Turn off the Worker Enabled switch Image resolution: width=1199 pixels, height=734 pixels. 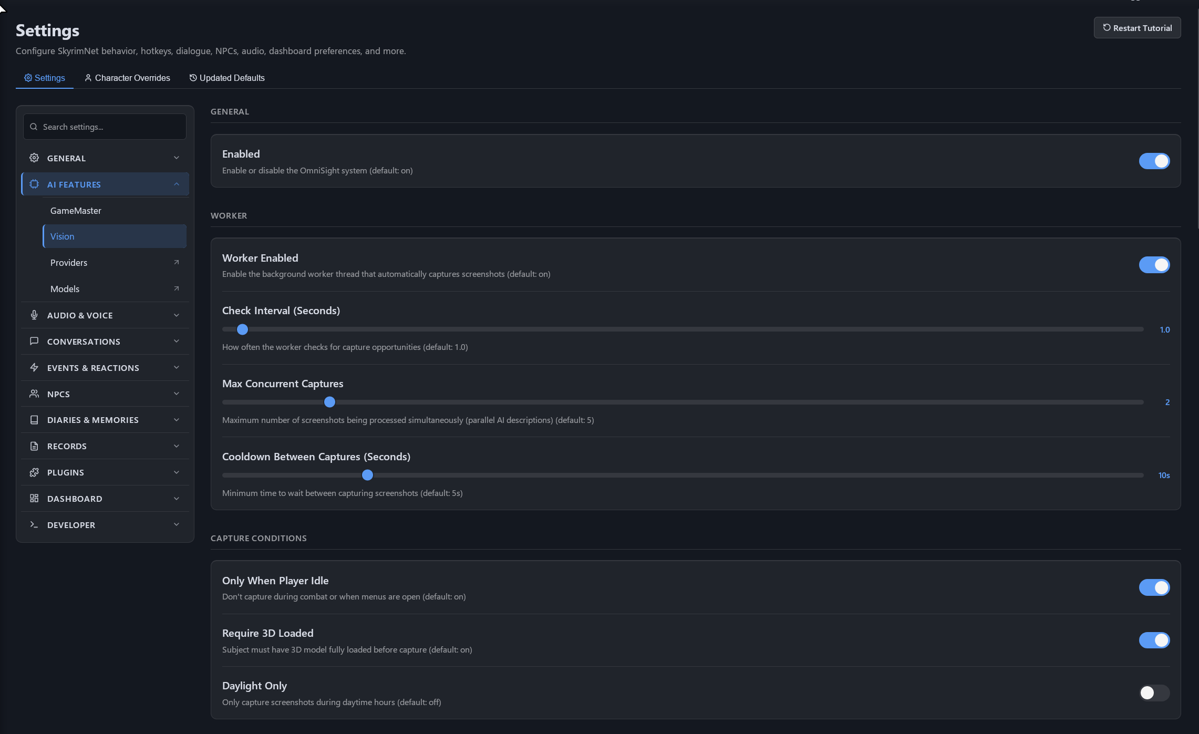pyautogui.click(x=1154, y=265)
